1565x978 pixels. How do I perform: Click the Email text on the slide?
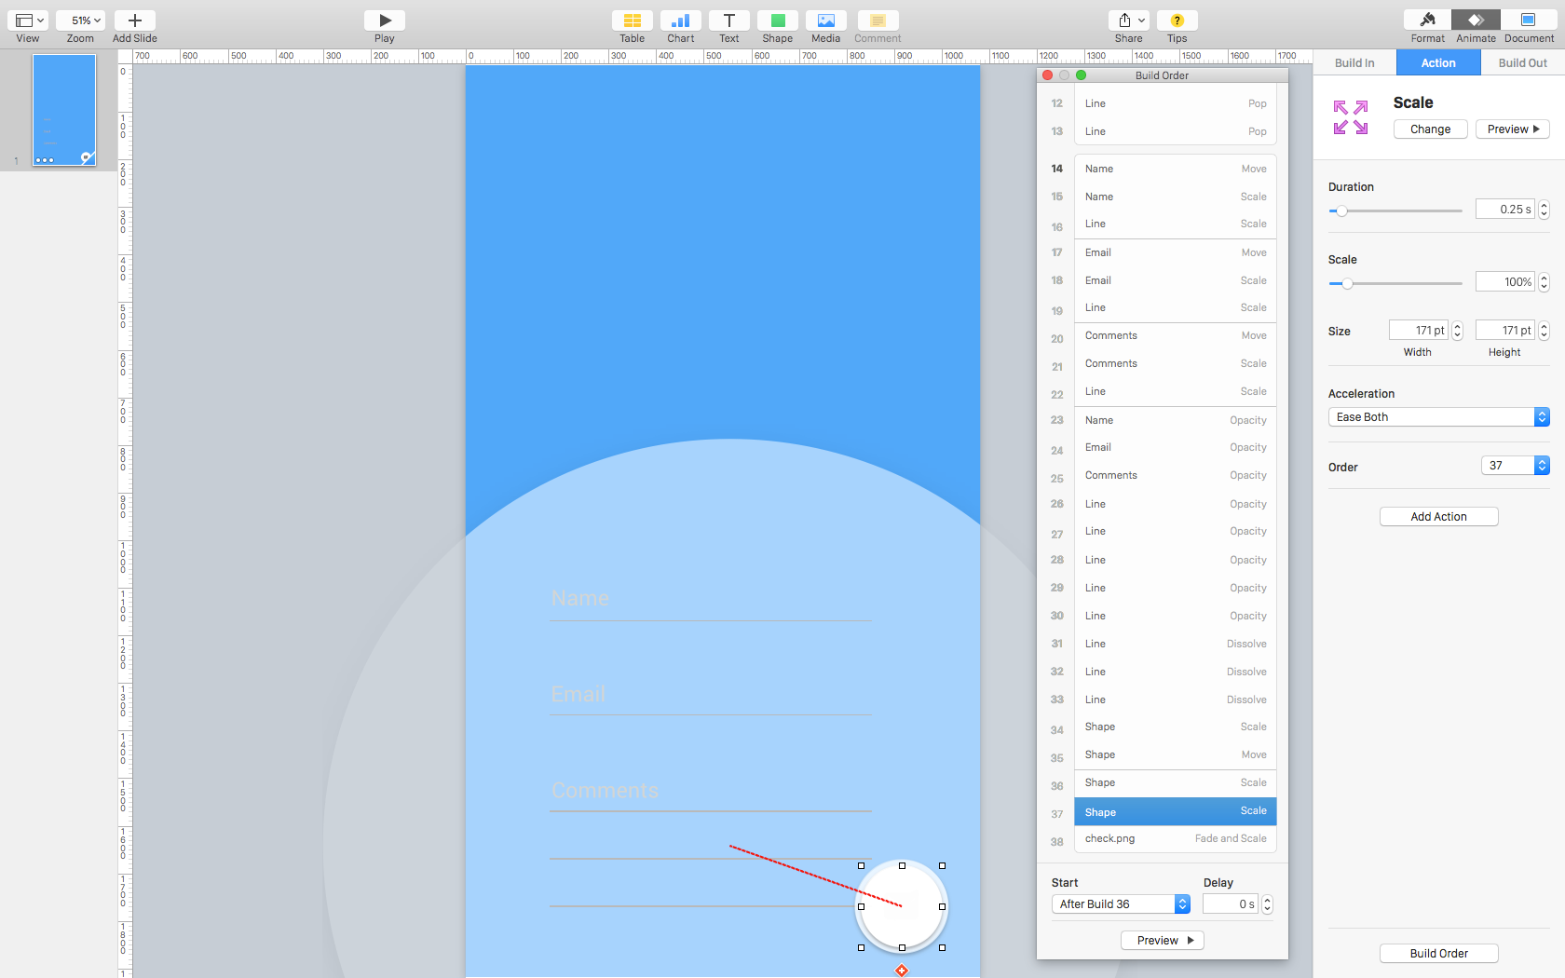(x=578, y=694)
